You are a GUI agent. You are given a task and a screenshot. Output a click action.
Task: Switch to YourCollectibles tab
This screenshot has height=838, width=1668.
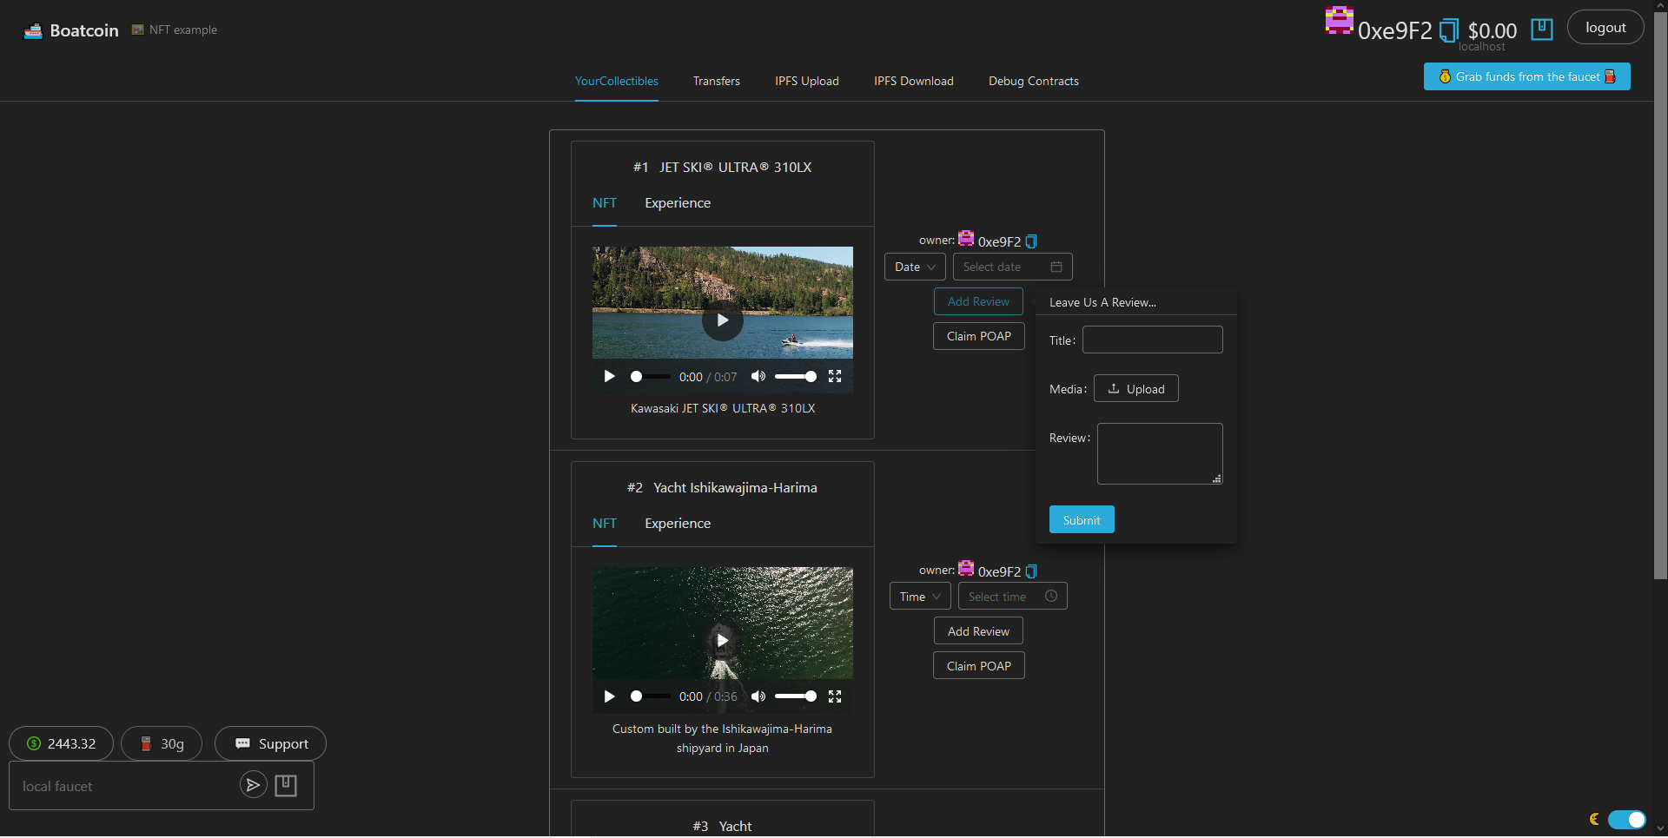pyautogui.click(x=617, y=81)
